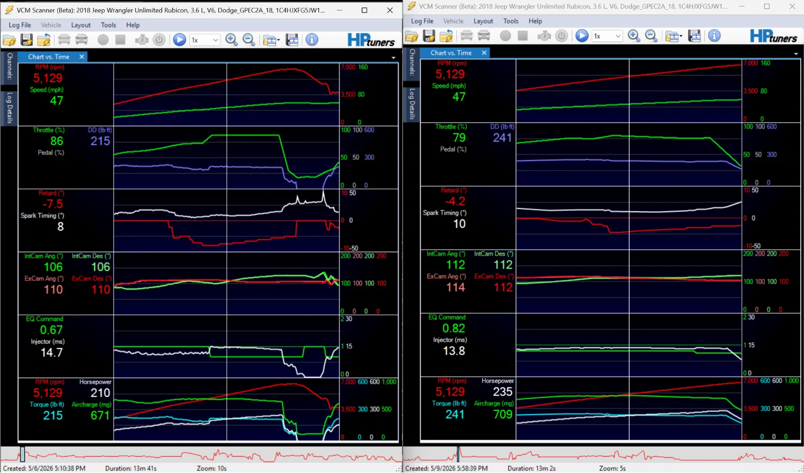The image size is (804, 473).
Task: Click the right window's Open Log File icon
Action: [412, 36]
